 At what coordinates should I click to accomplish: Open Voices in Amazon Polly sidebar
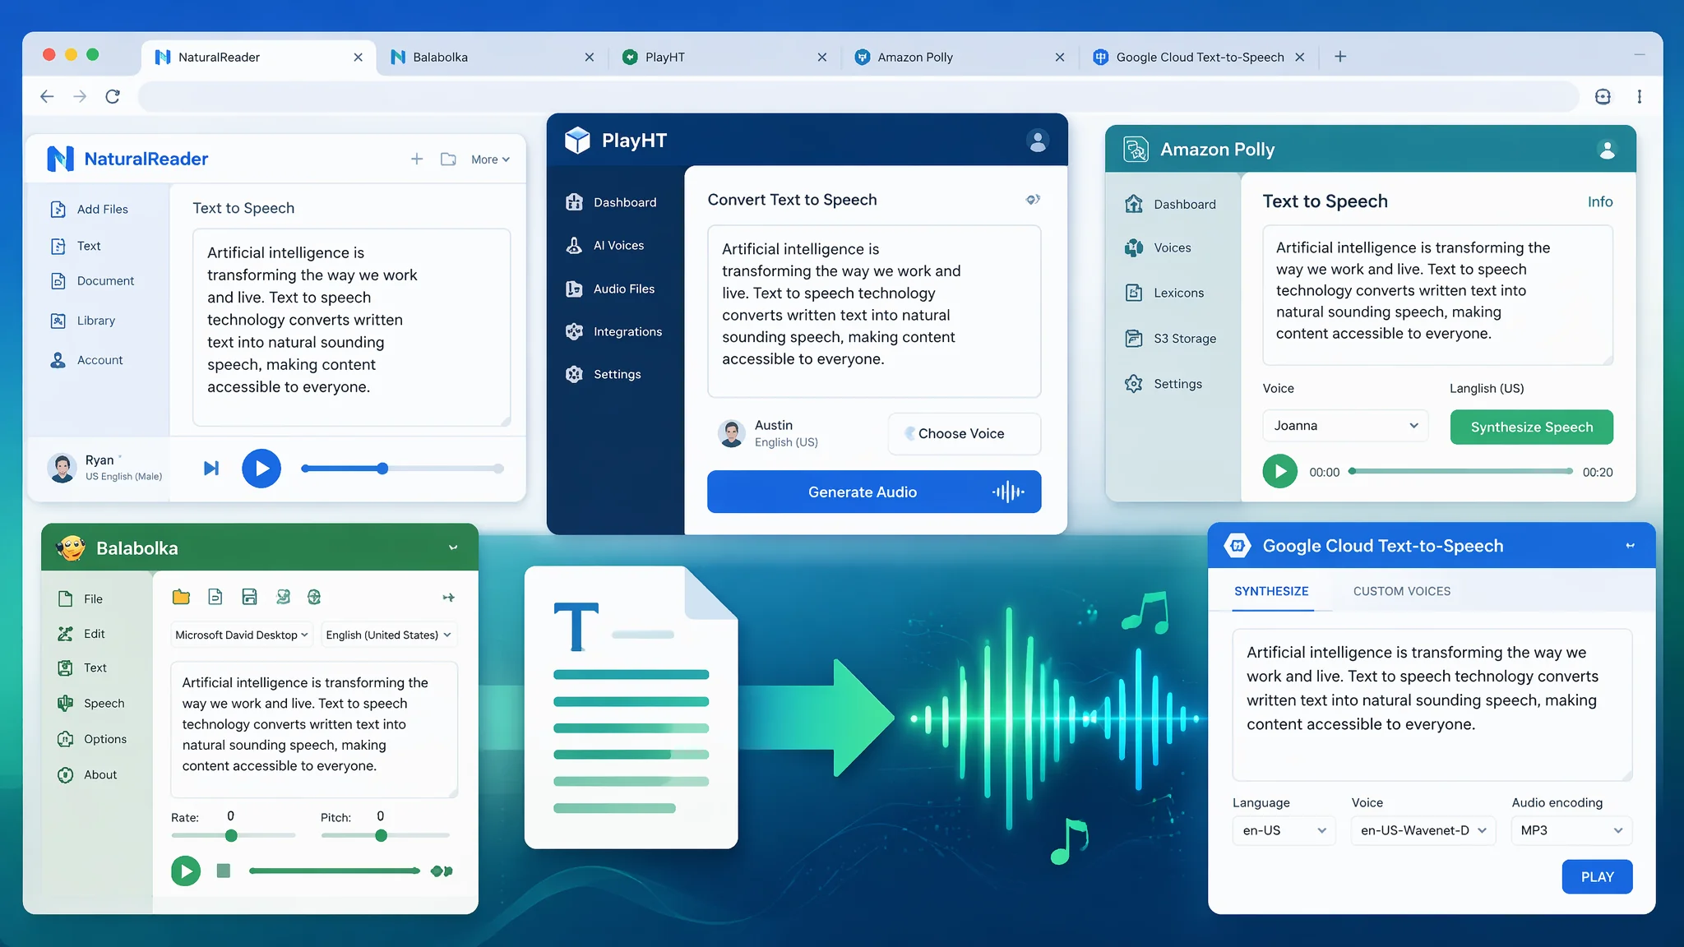point(1158,247)
